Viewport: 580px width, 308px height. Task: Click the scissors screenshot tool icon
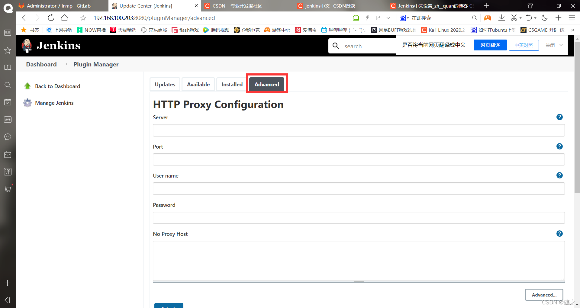(x=514, y=18)
